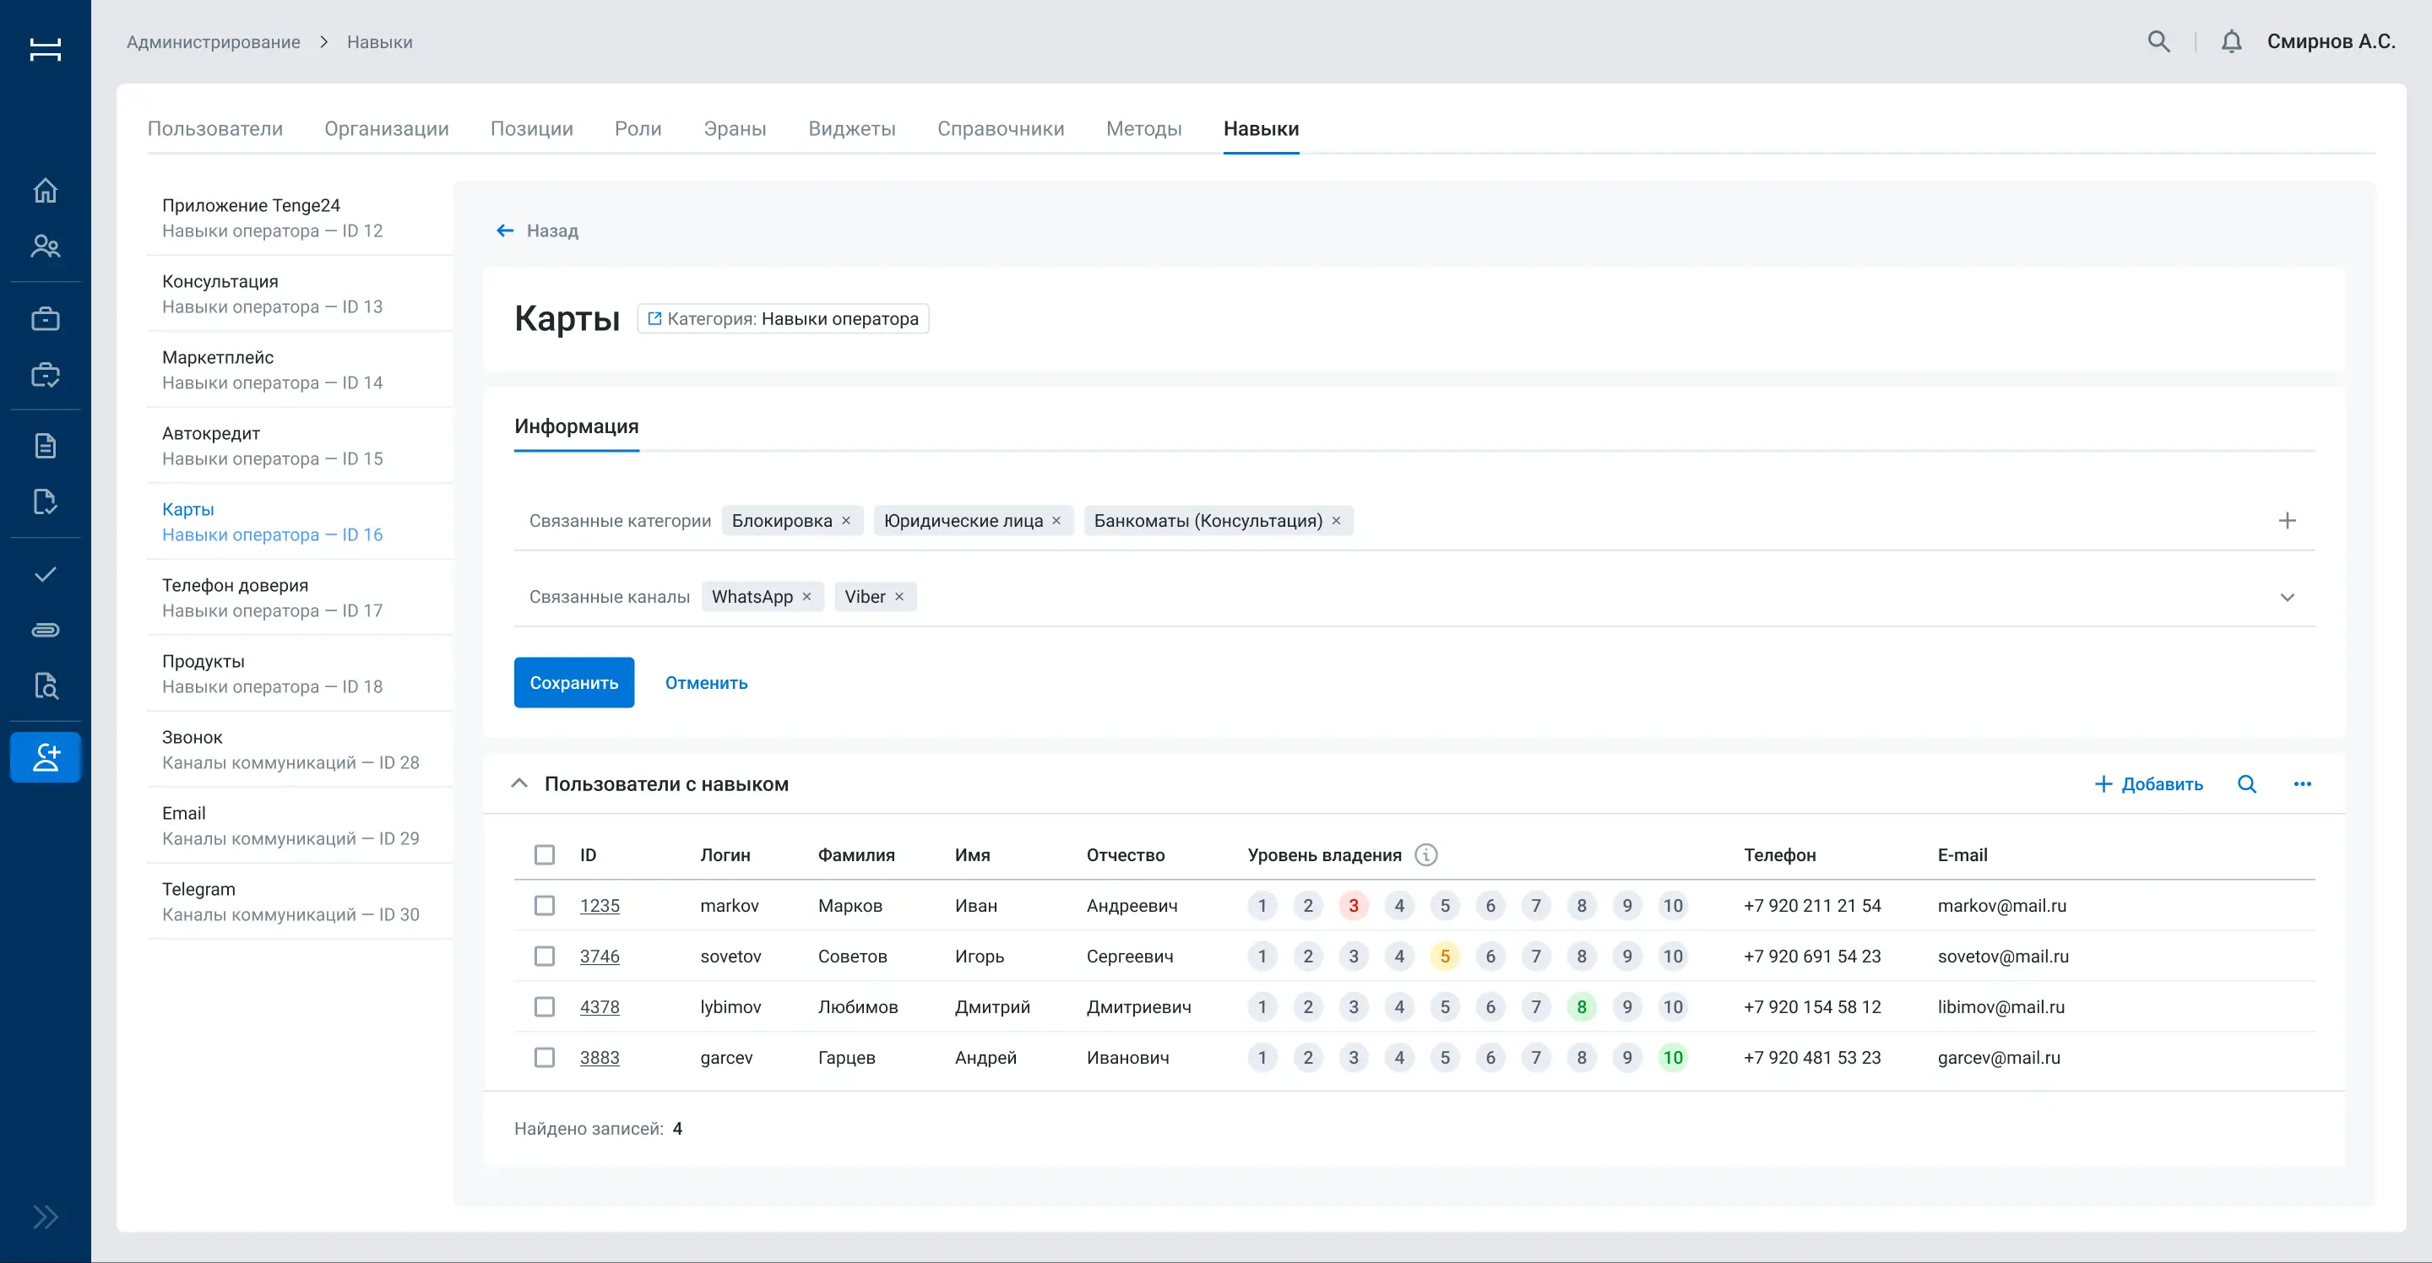Open global search magnifier in header
Viewport: 2432px width, 1263px height.
tap(2158, 41)
